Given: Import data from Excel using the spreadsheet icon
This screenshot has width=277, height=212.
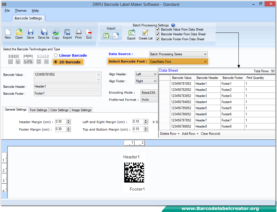Looking at the screenshot, I should pyautogui.click(x=106, y=36).
